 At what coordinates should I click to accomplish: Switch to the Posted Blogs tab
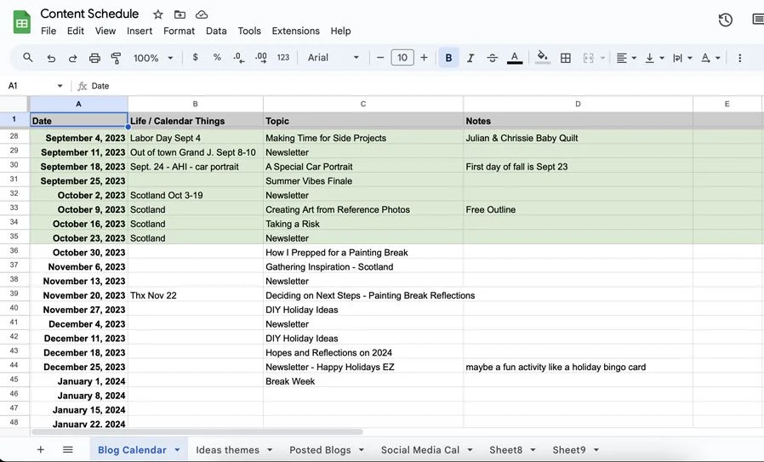[320, 450]
